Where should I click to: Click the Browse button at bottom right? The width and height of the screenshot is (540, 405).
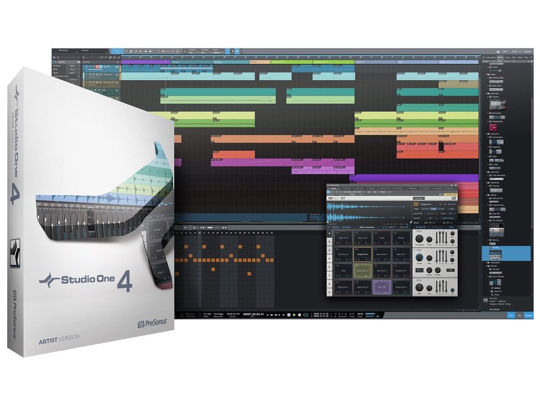pos(528,315)
